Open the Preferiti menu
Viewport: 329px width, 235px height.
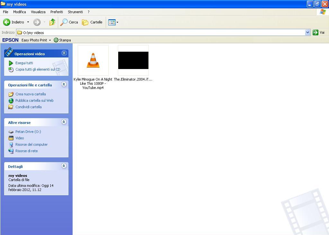pos(57,12)
